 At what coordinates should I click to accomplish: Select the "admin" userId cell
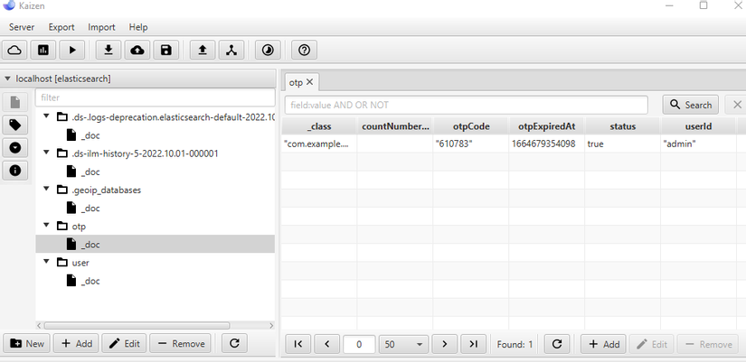click(698, 144)
